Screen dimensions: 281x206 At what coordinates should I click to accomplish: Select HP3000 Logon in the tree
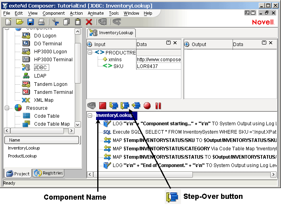click(50, 52)
